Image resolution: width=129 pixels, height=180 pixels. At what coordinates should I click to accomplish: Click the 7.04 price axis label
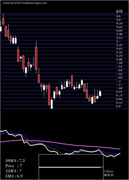coord(119,88)
